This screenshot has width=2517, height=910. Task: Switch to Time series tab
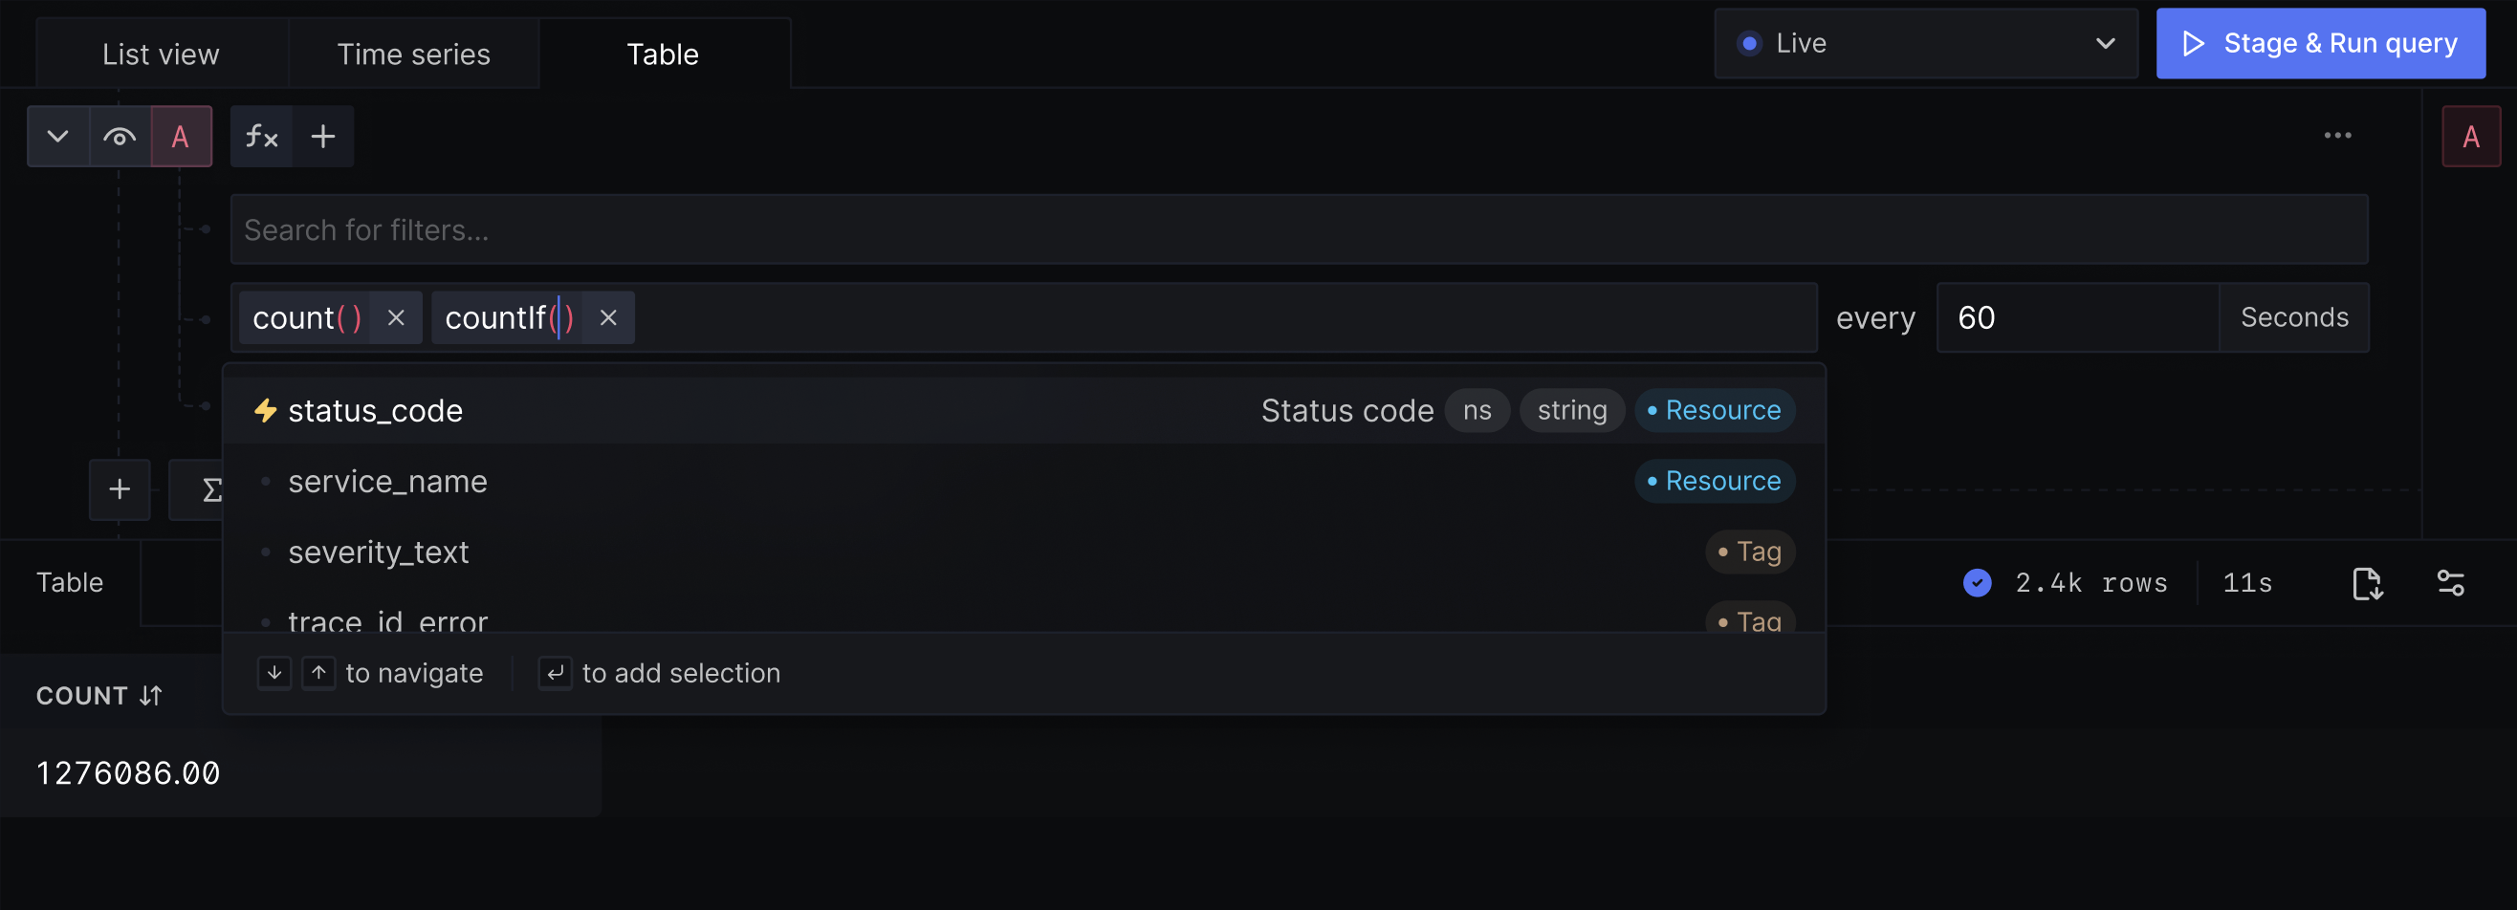(x=413, y=54)
